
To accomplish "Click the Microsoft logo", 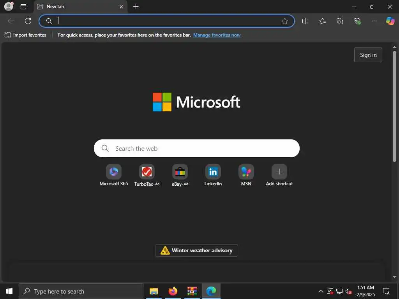I will coord(196,102).
